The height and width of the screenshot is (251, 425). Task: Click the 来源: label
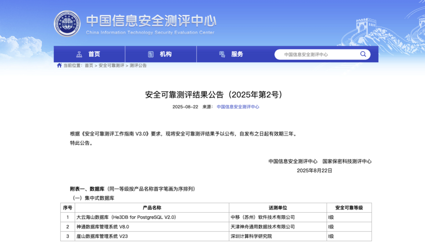point(207,107)
